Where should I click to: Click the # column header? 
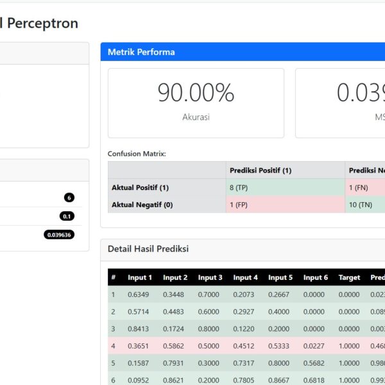coord(113,277)
